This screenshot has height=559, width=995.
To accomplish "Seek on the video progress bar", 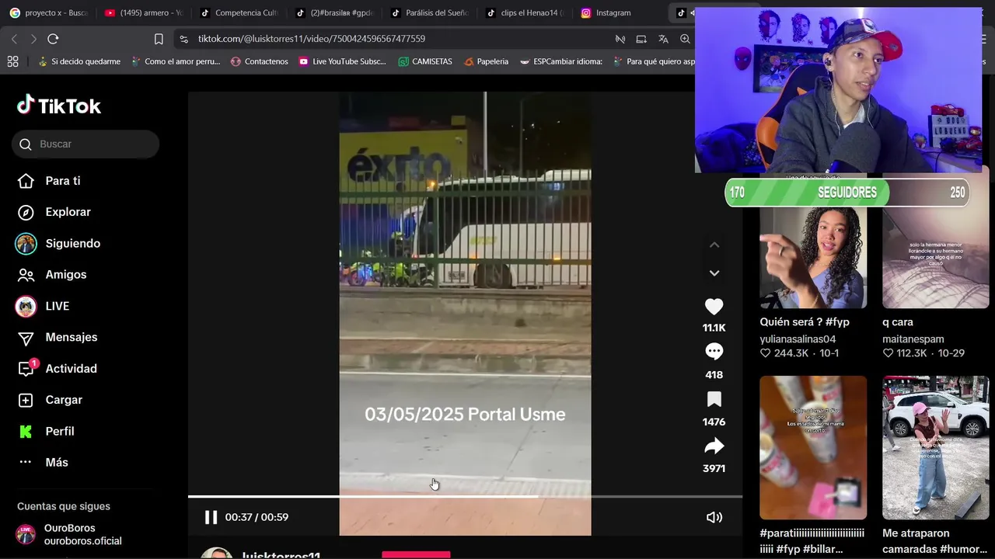I will point(465,496).
